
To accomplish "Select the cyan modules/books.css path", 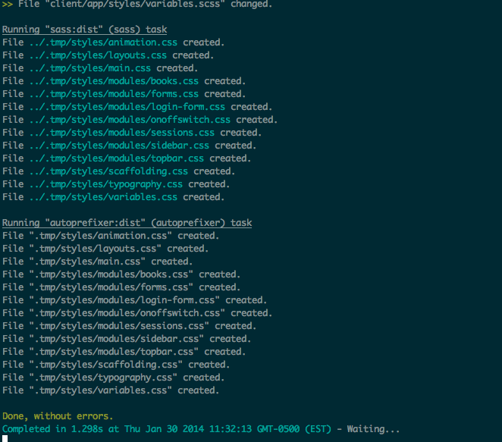I will (x=114, y=81).
